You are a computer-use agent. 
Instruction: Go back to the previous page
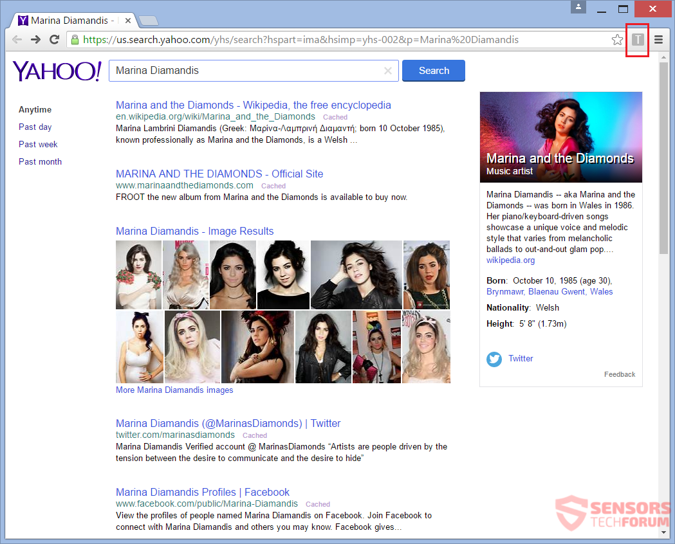(x=17, y=40)
